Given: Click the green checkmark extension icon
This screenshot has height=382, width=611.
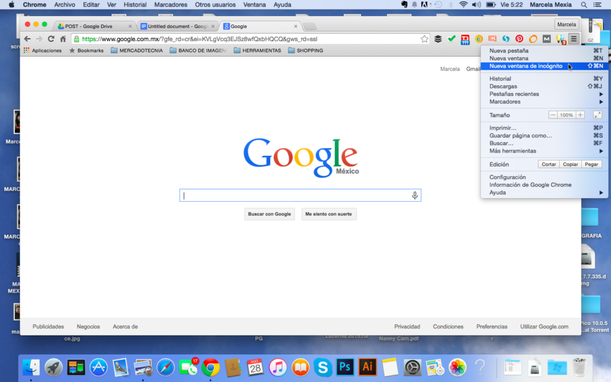Looking at the screenshot, I should 452,39.
